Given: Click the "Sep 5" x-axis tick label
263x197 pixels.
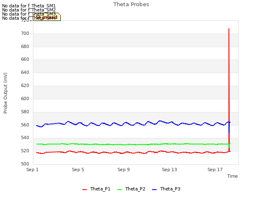Looking at the screenshot, I should pyautogui.click(x=78, y=170).
